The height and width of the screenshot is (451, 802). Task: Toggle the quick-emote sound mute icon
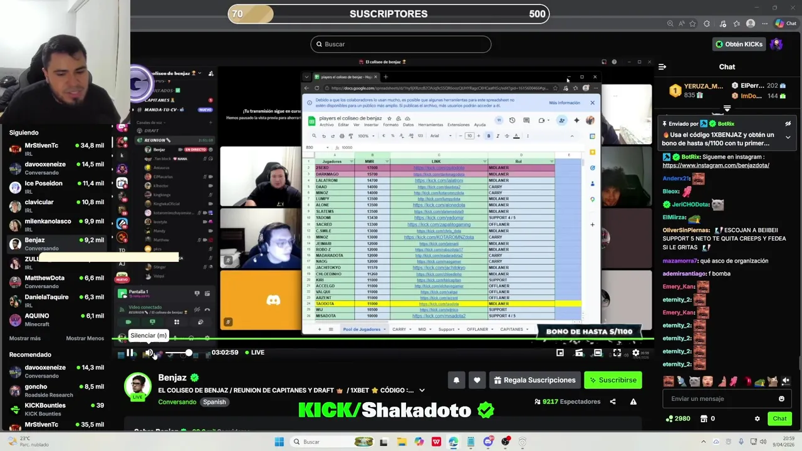(x=786, y=380)
